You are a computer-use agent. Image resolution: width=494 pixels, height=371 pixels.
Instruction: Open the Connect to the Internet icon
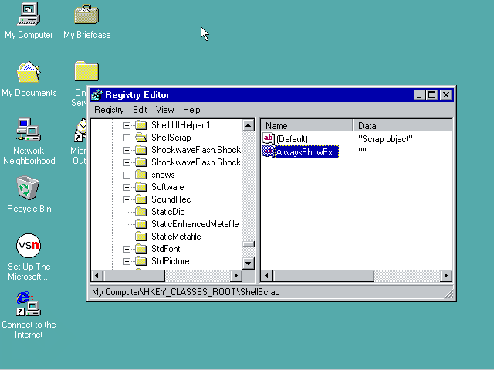point(29,304)
